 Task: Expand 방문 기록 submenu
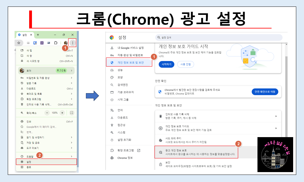[46, 83]
